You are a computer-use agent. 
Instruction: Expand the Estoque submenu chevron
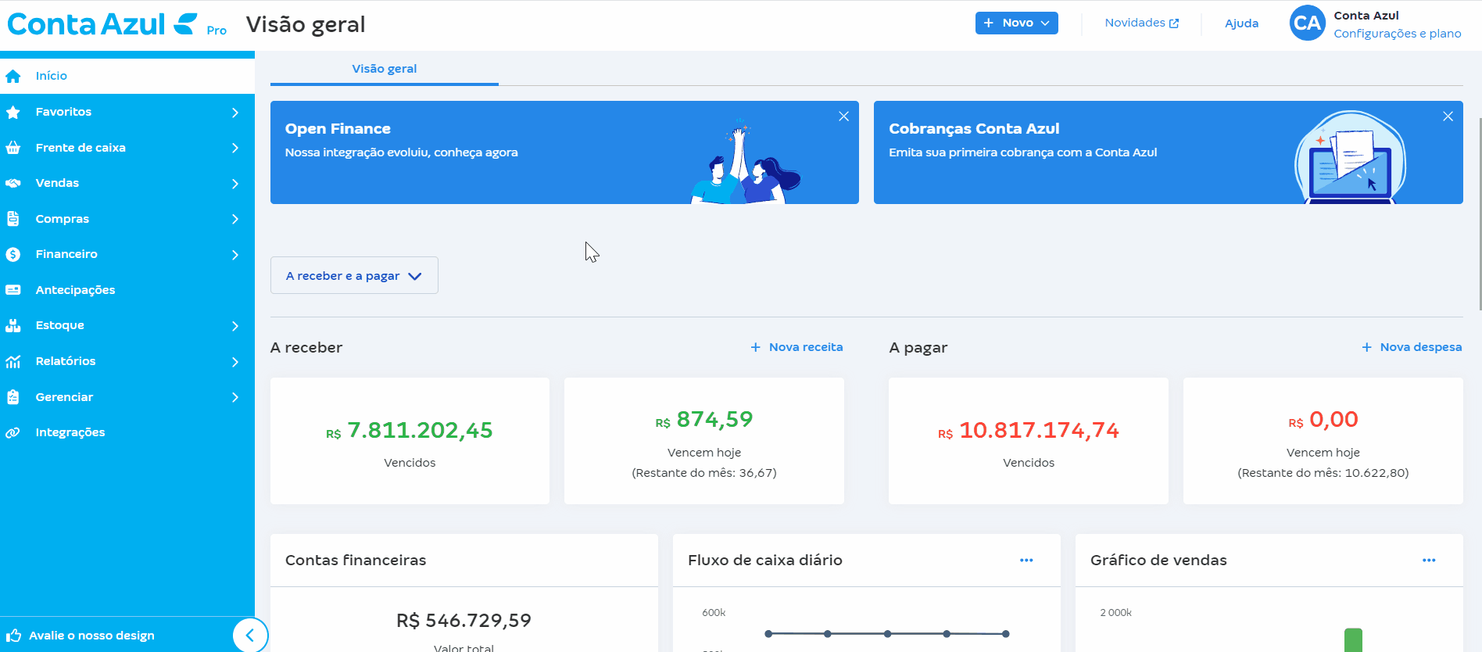click(x=234, y=326)
